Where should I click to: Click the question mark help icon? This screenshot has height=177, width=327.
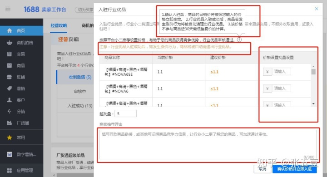(239, 39)
